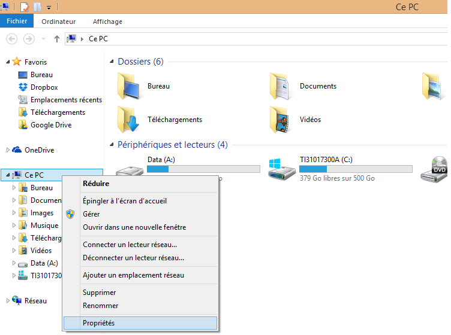Screen dimensions: 451x335
Task: Expand the Réseau tree node
Action: pos(8,301)
